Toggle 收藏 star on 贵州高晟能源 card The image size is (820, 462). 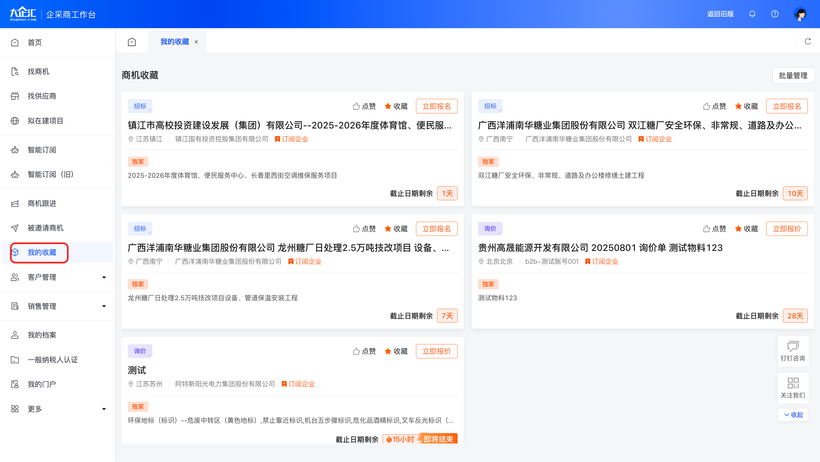tap(747, 229)
